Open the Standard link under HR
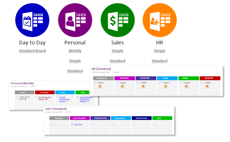This screenshot has width=230, height=142. point(160,61)
